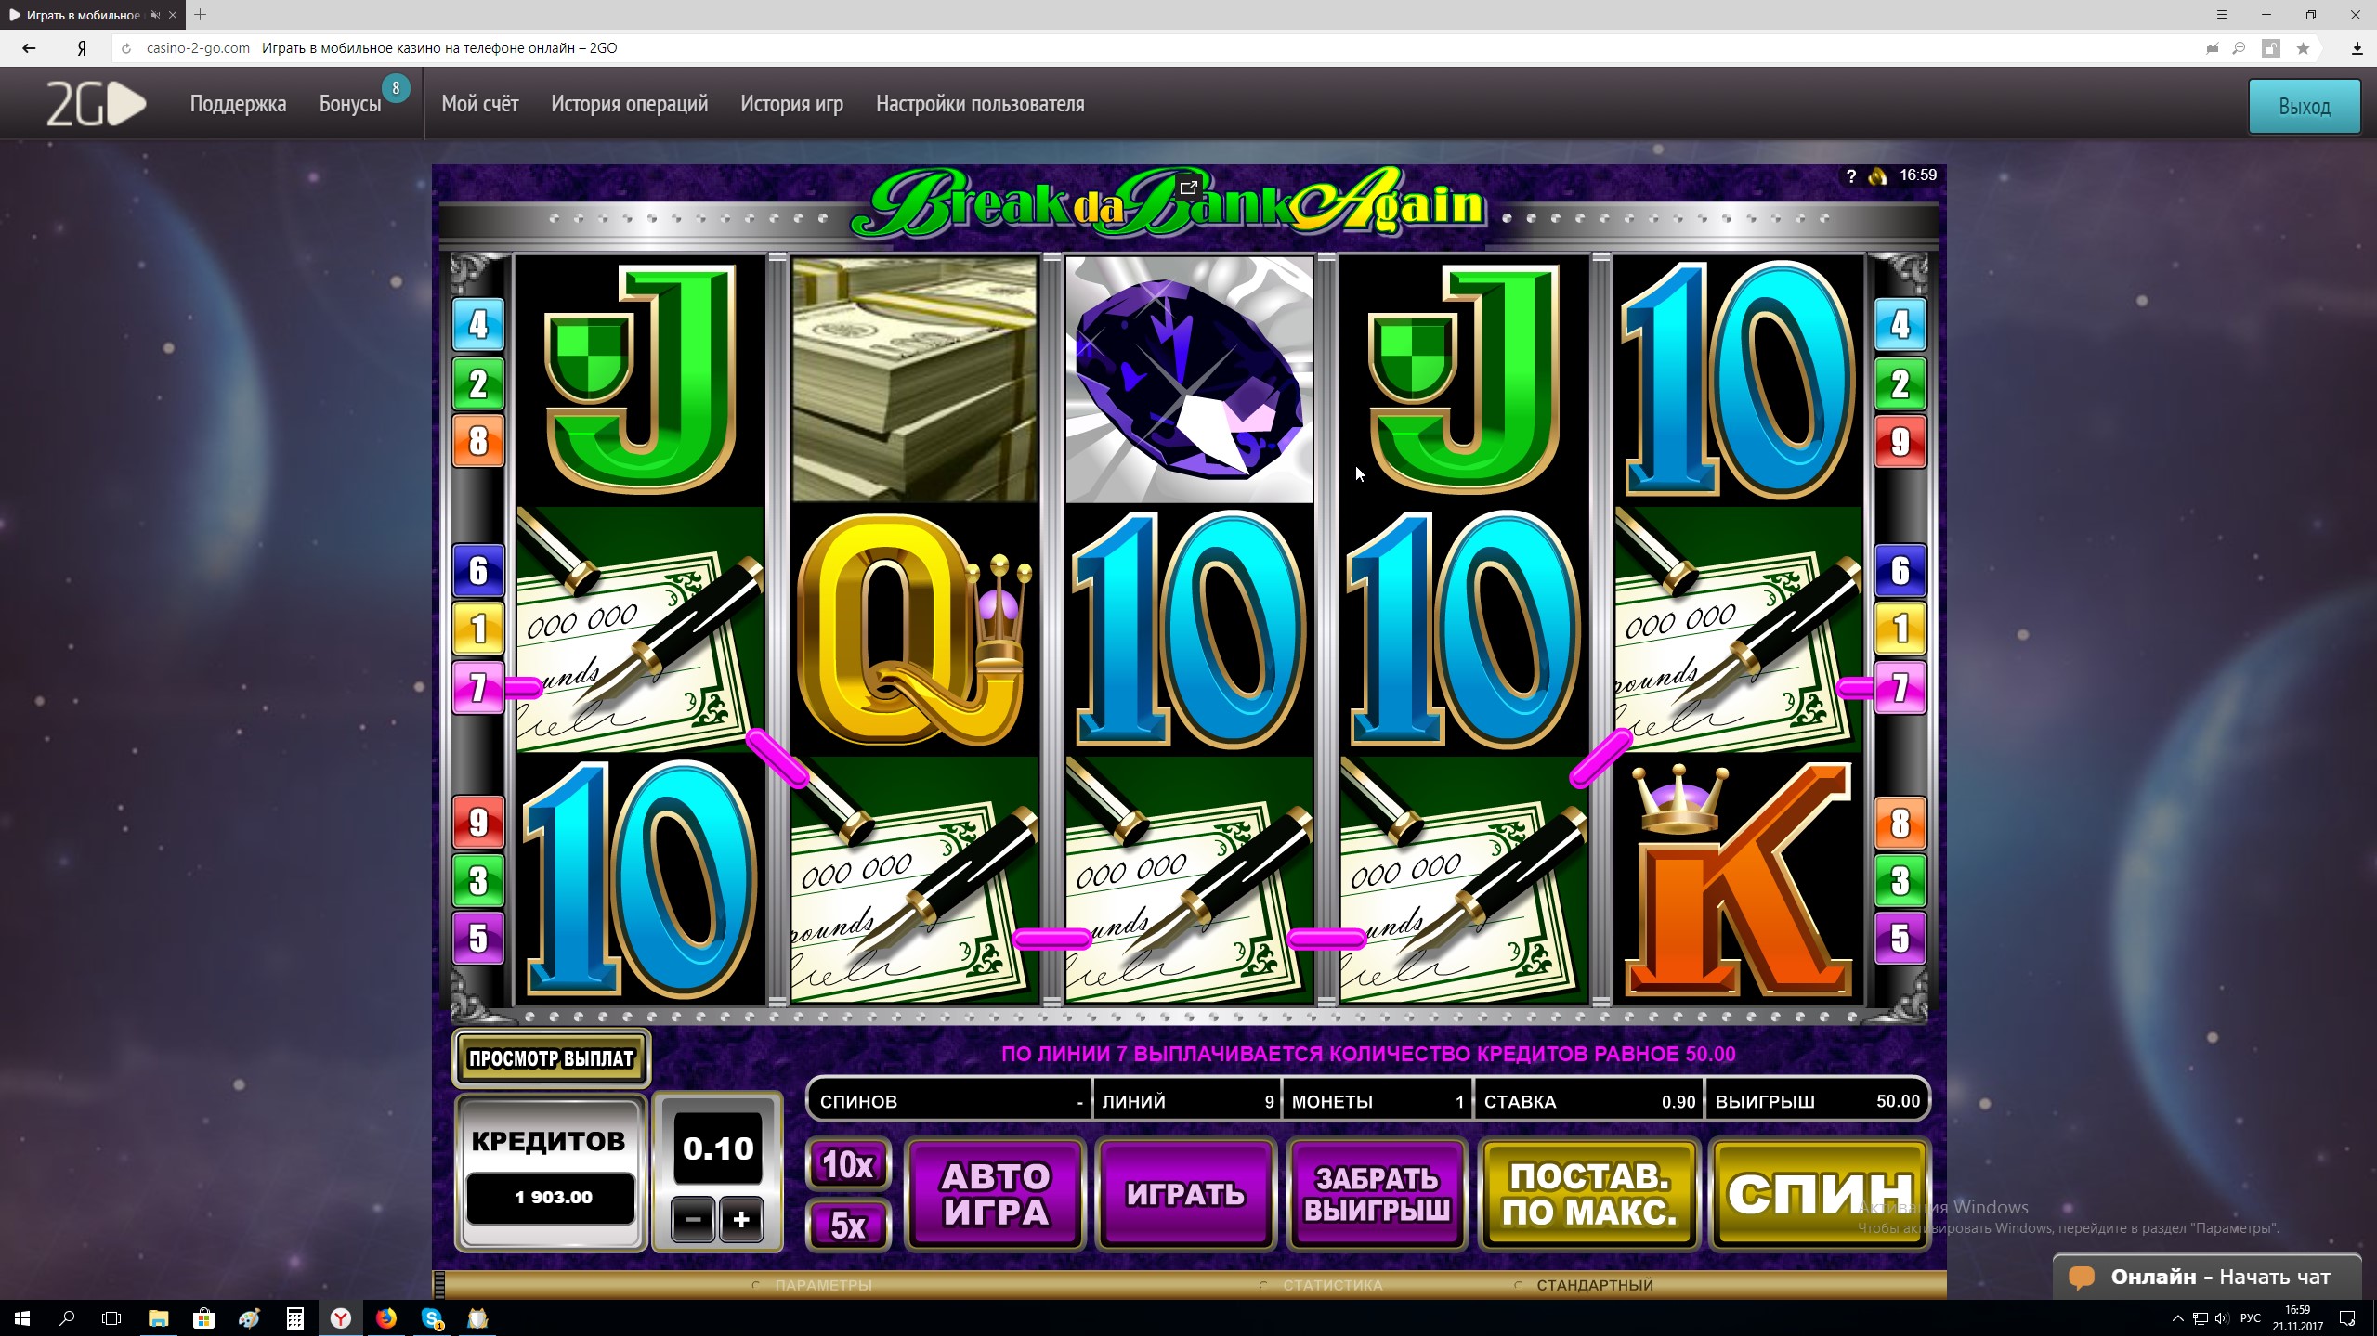The height and width of the screenshot is (1336, 2377).
Task: Click the СПИН button
Action: point(1820,1194)
